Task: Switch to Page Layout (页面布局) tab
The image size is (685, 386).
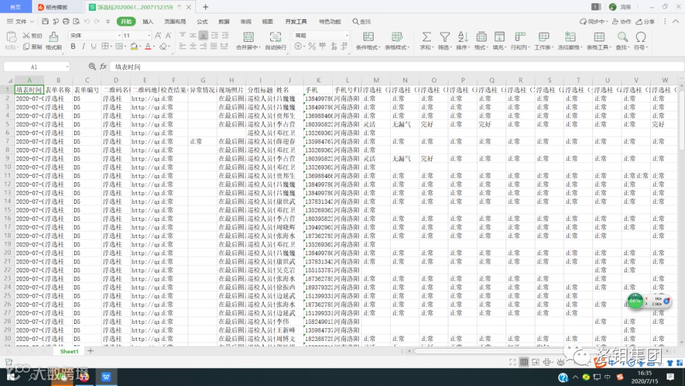Action: (175, 22)
